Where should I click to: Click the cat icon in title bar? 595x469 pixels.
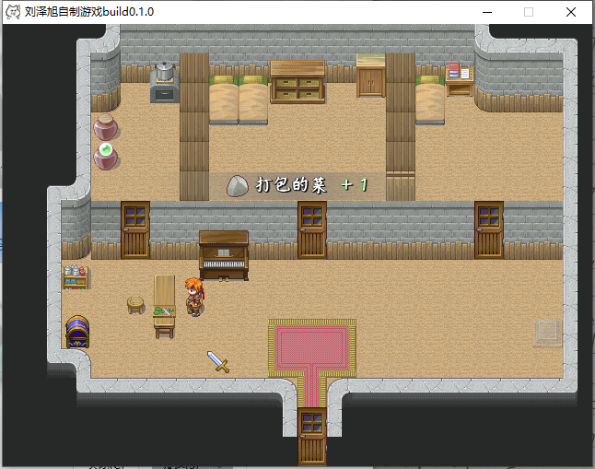pyautogui.click(x=13, y=12)
